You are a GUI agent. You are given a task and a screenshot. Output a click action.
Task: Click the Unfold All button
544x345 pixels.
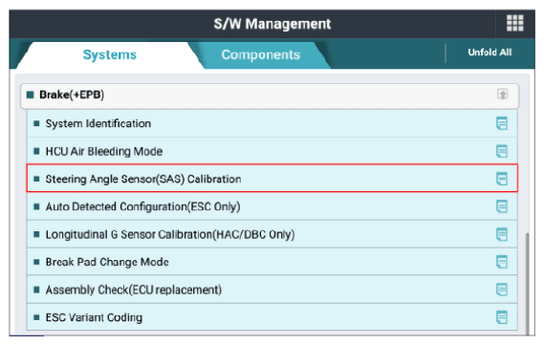490,53
